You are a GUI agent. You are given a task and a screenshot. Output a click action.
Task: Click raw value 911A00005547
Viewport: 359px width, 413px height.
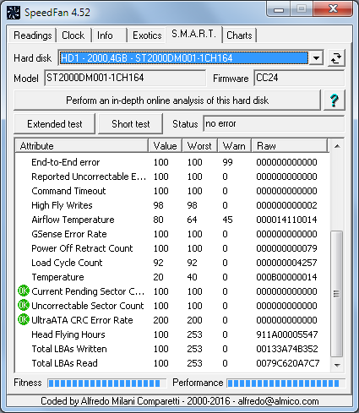tap(287, 334)
